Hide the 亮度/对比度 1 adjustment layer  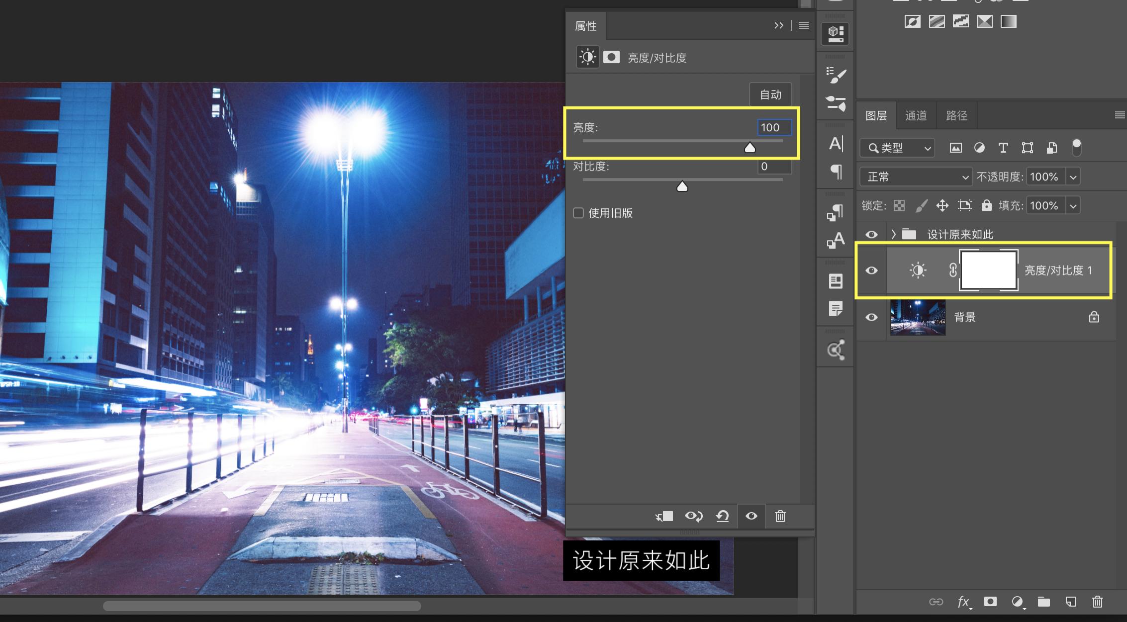point(871,270)
